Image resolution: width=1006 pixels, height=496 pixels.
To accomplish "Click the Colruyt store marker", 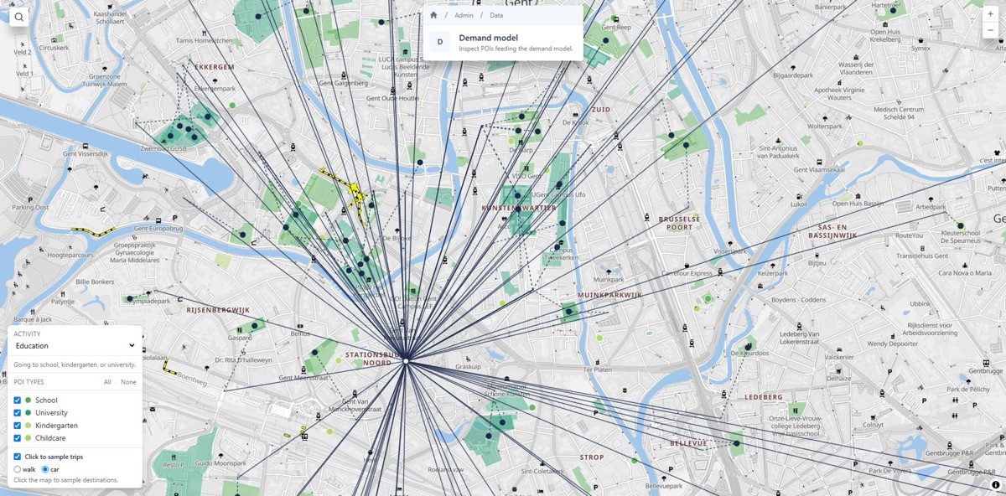I will pyautogui.click(x=873, y=416).
